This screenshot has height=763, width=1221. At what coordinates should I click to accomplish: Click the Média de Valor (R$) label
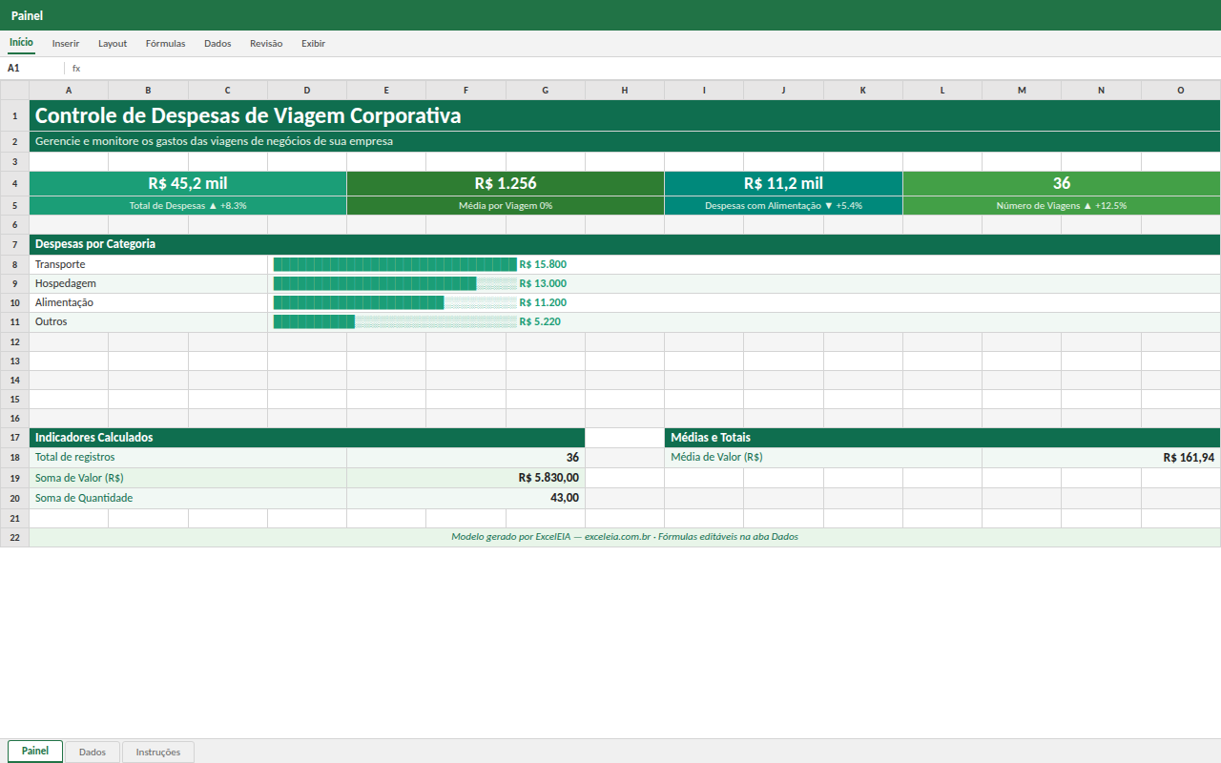(x=823, y=457)
